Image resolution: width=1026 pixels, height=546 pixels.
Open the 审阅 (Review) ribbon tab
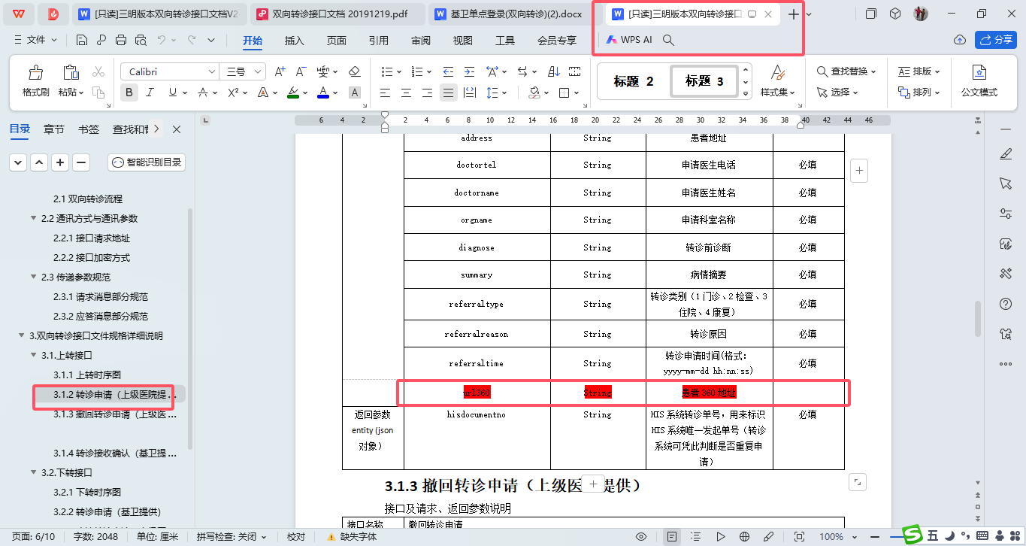(421, 41)
